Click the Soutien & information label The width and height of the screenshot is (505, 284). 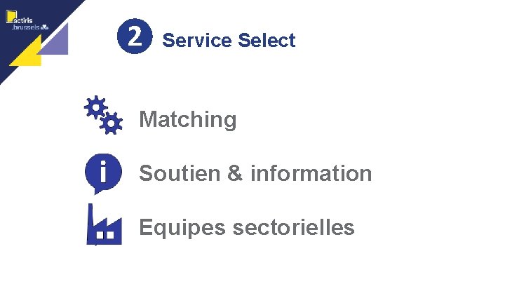pyautogui.click(x=255, y=173)
